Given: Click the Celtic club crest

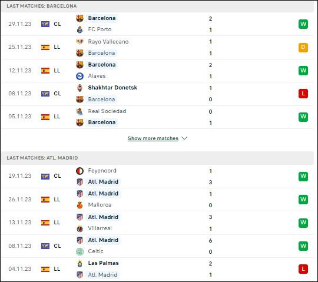Looking at the screenshot, I should tap(79, 251).
